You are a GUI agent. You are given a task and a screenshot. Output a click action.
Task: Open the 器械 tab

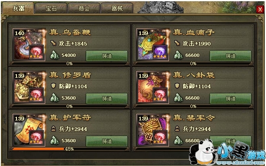point(117,8)
